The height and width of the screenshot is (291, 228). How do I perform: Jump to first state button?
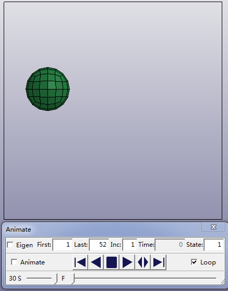80,262
